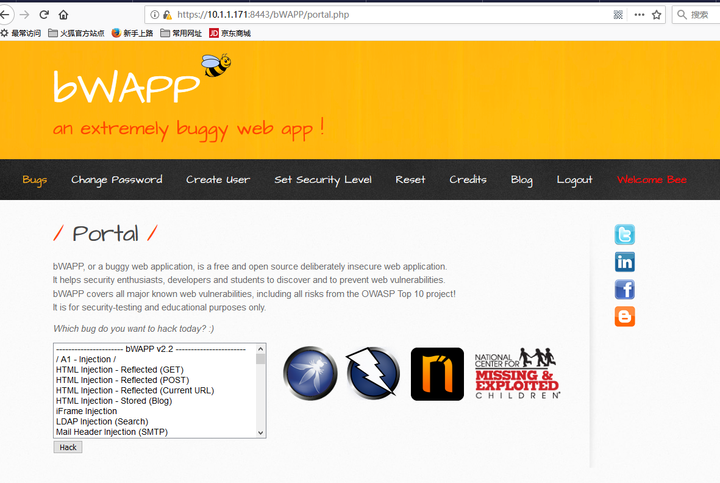
Task: Bookmark this page with the star icon
Action: [x=657, y=15]
